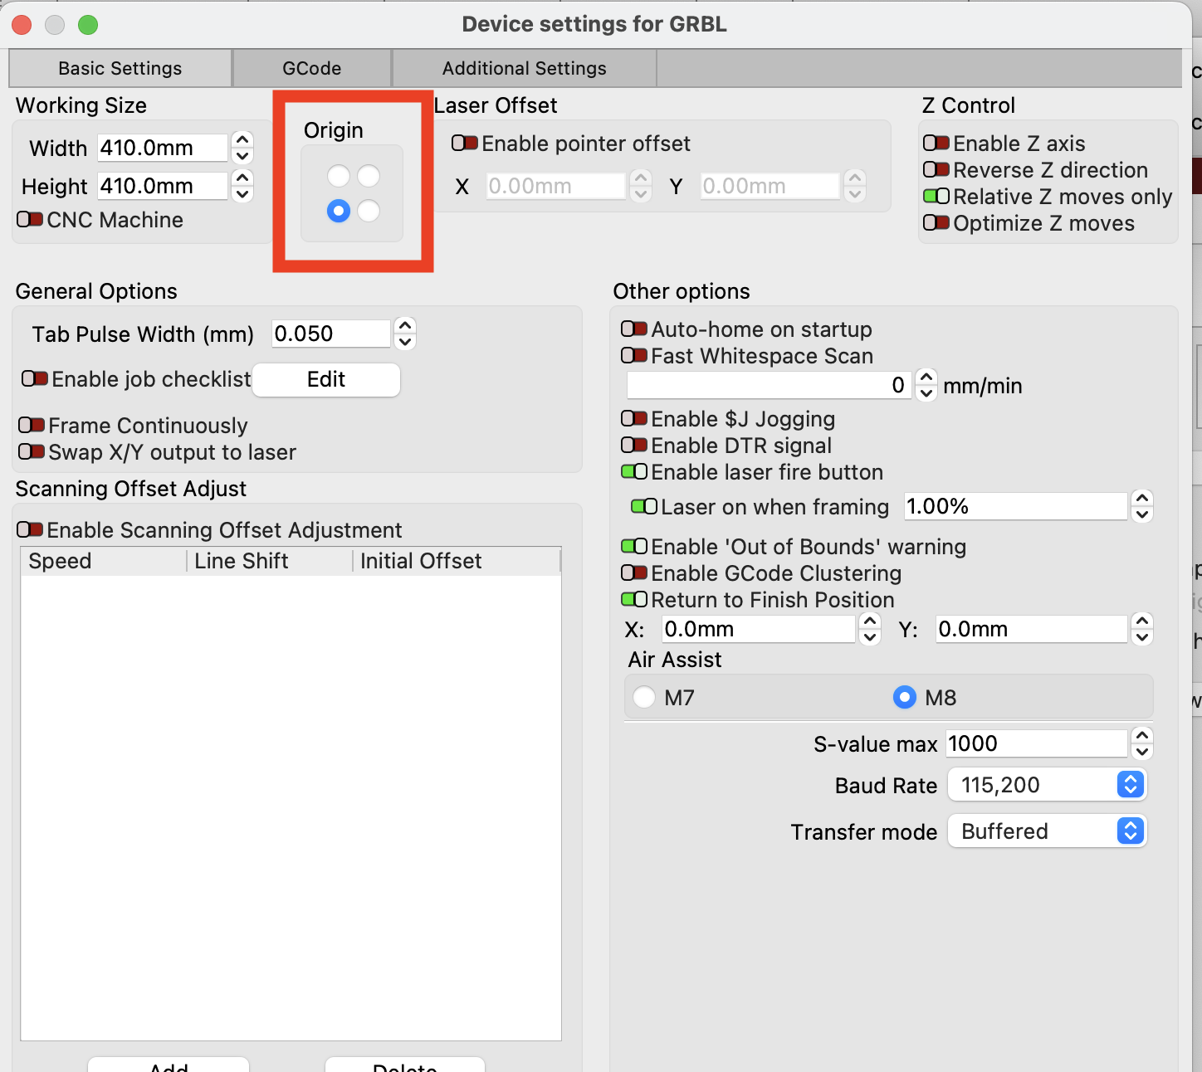Click the finish position Y field

tap(1032, 629)
